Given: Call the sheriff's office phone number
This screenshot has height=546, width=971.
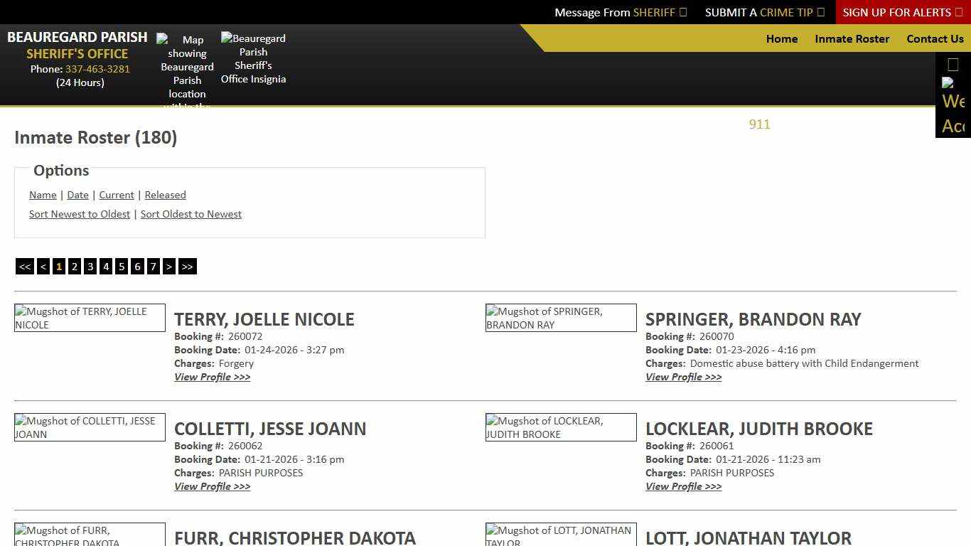Looking at the screenshot, I should (97, 69).
